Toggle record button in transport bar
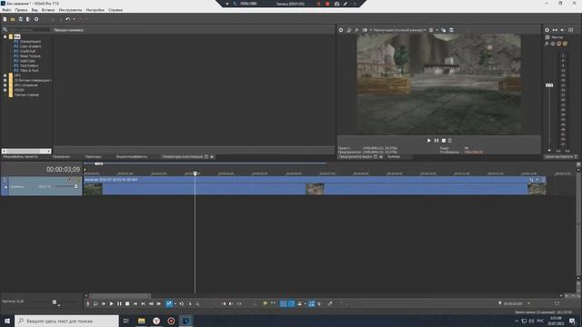The image size is (582, 327). click(x=88, y=303)
